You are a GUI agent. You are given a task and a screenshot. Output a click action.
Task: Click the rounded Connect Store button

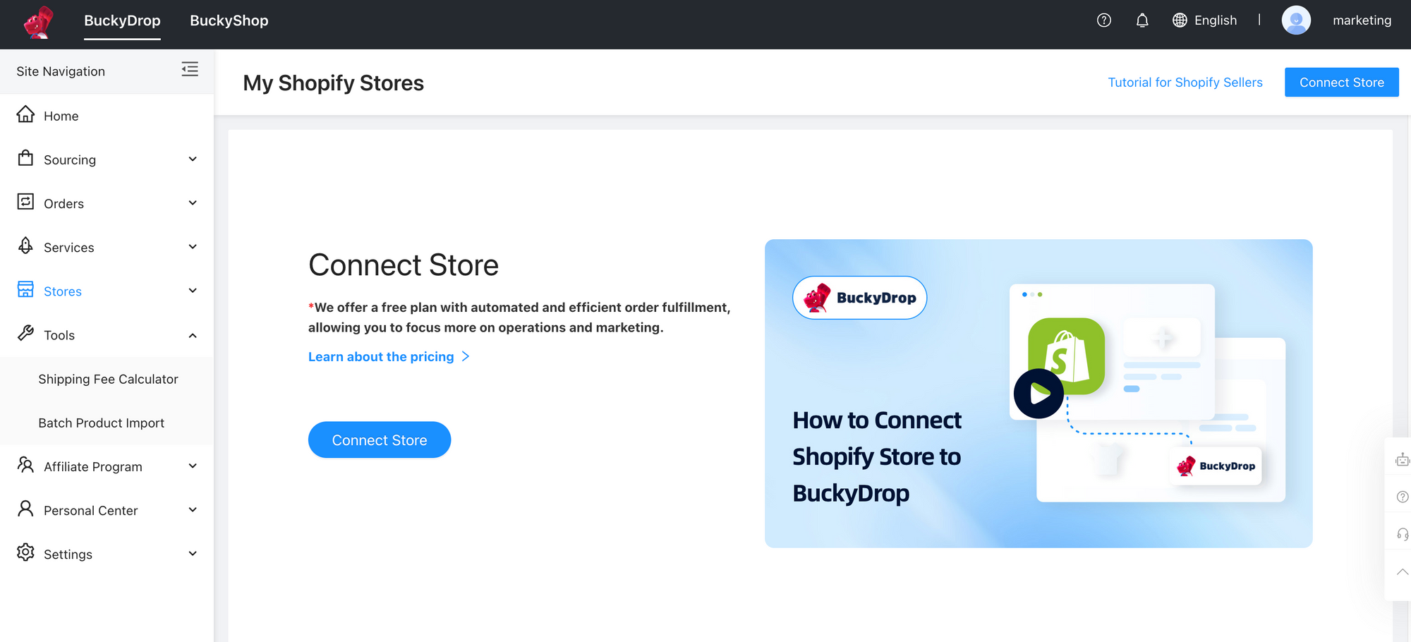(x=380, y=440)
